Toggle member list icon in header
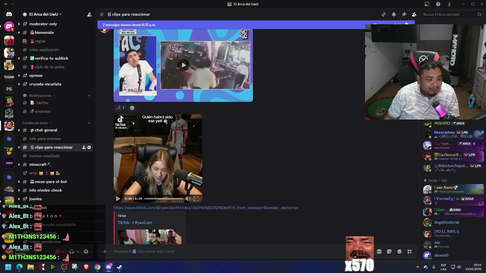Viewport: 486px width, 273px height. [414, 14]
